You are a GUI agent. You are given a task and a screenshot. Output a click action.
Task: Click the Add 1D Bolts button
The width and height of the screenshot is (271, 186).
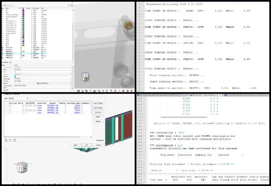[x=98, y=103]
